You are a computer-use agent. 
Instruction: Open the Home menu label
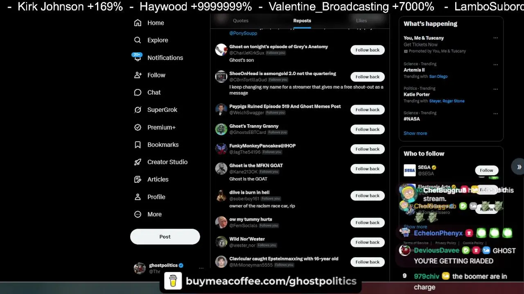(156, 23)
